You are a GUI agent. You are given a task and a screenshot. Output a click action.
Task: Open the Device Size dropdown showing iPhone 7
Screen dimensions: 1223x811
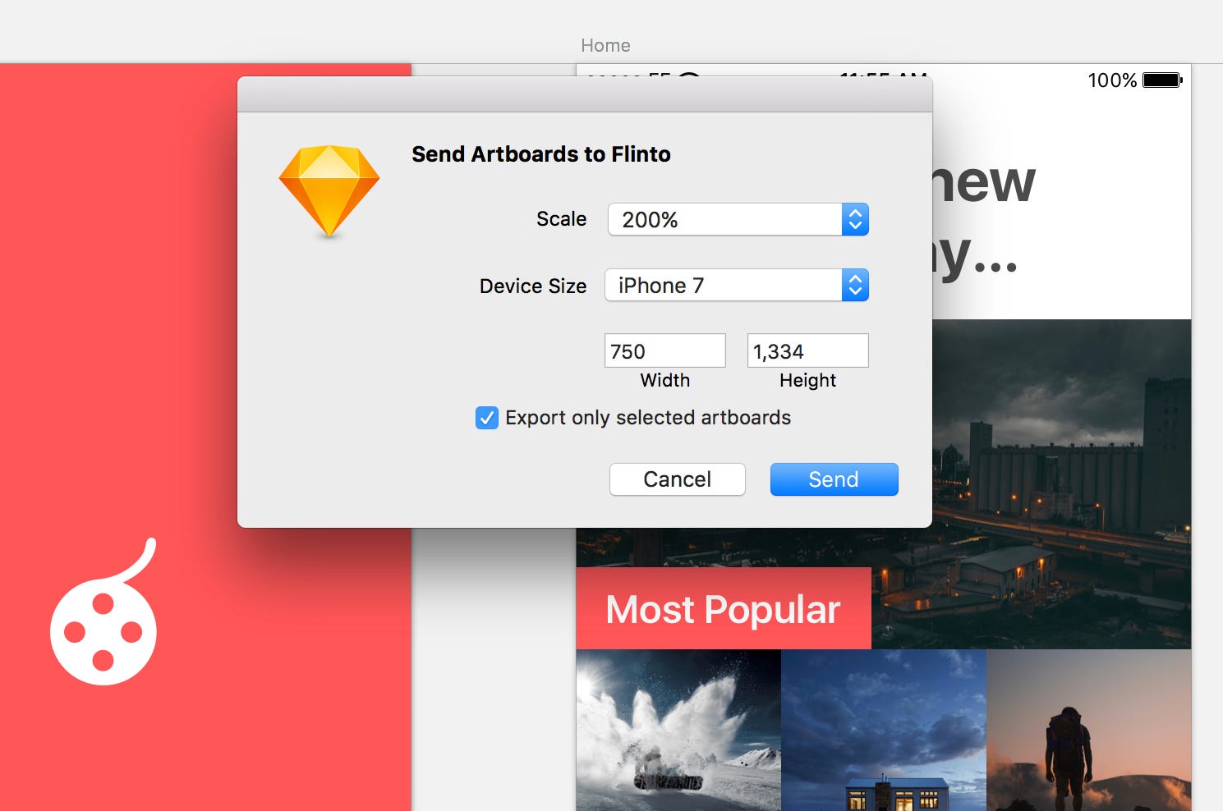(x=737, y=285)
